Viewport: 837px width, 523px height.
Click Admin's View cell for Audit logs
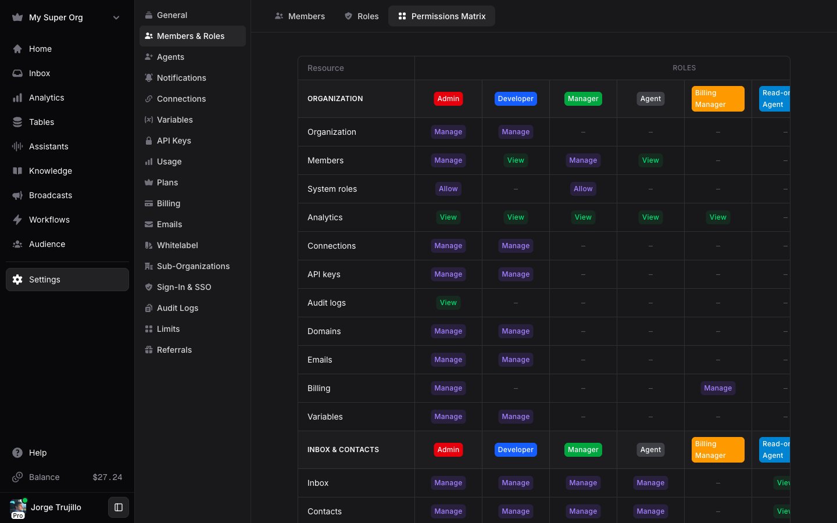448,303
